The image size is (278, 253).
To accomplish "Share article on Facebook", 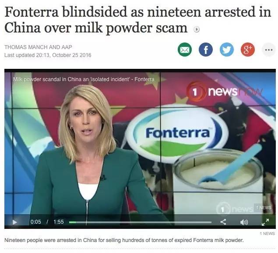I will tap(206, 50).
